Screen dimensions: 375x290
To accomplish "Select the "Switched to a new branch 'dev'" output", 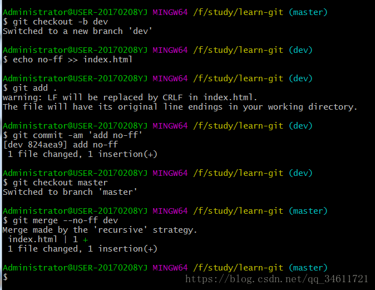I will (x=77, y=31).
